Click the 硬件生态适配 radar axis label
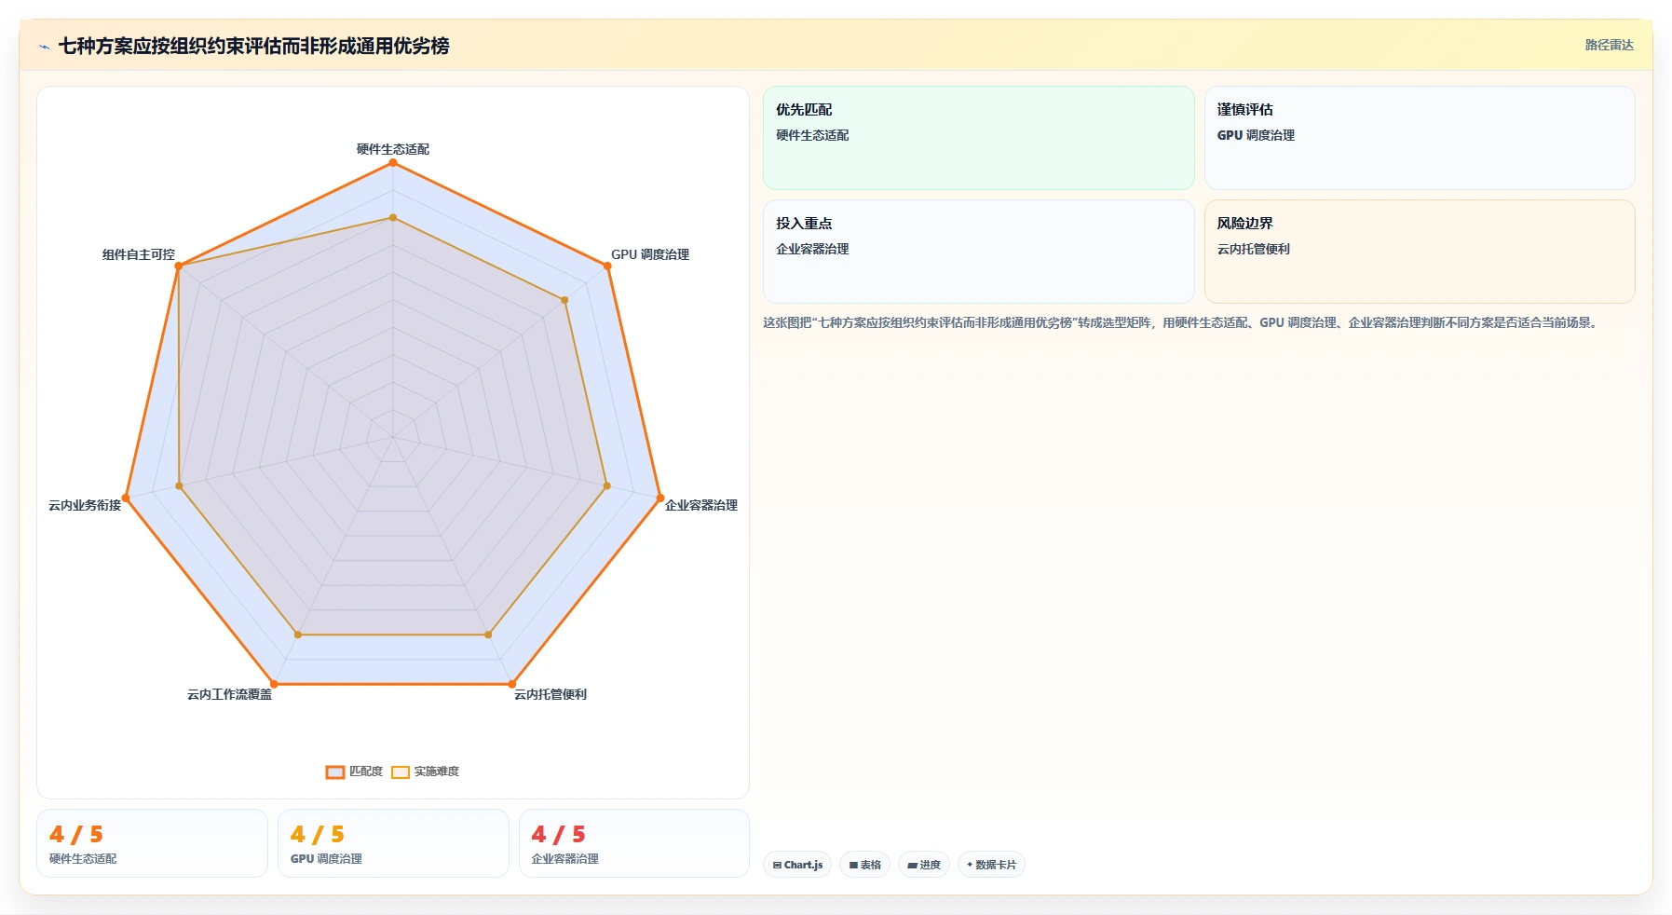This screenshot has width=1672, height=915. [393, 149]
